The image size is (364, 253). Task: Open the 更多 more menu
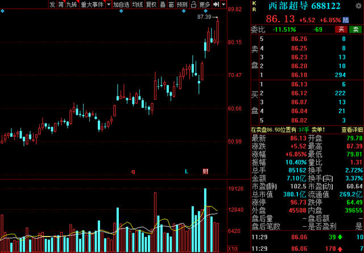pyautogui.click(x=205, y=5)
